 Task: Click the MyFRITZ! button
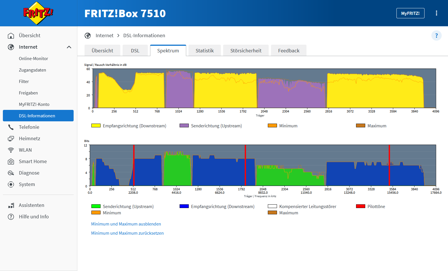[410, 13]
